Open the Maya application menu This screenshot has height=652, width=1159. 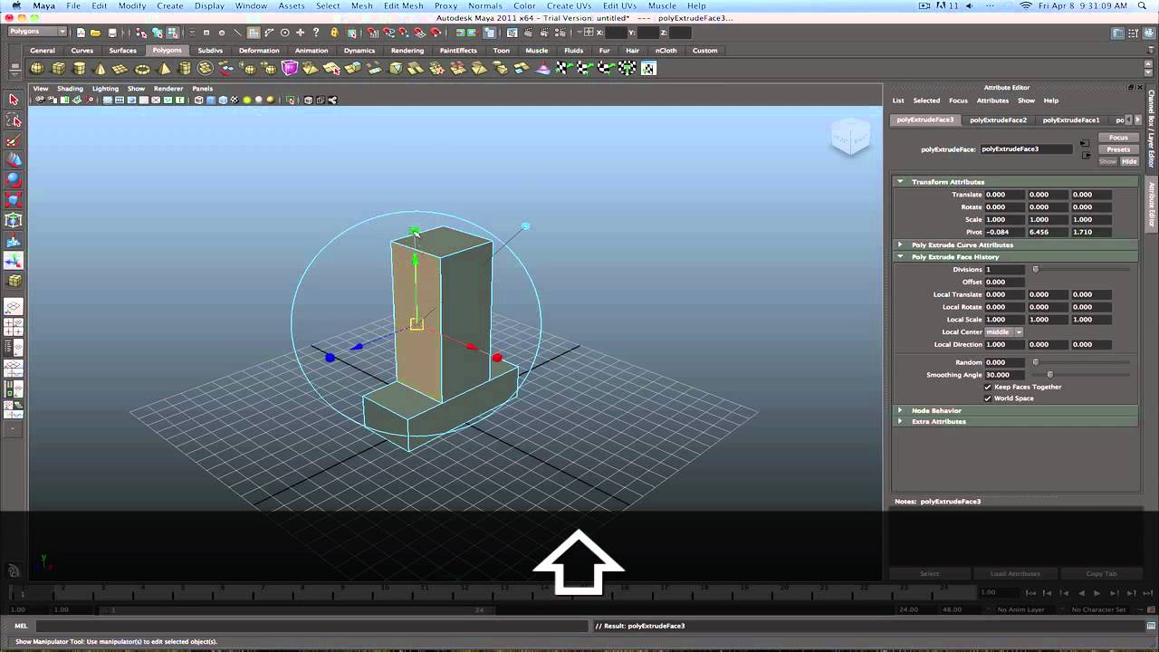[x=43, y=5]
